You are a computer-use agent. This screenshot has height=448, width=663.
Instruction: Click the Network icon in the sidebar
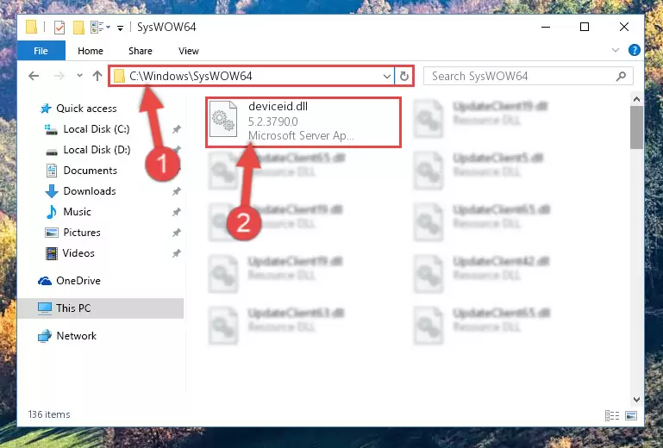pos(44,336)
